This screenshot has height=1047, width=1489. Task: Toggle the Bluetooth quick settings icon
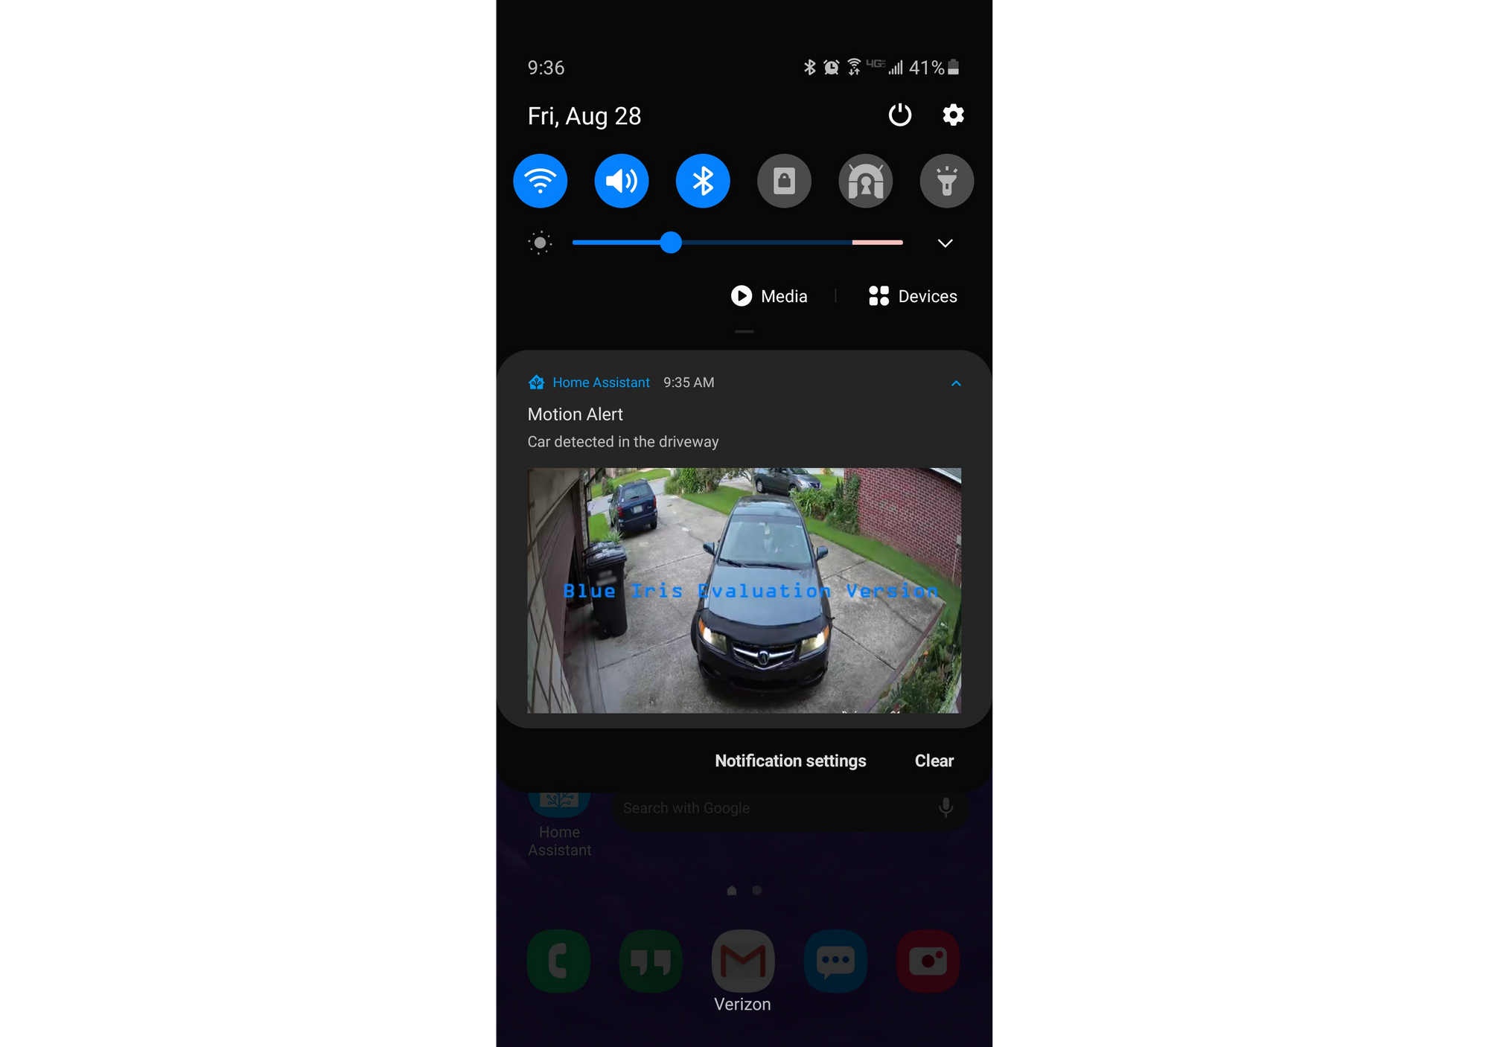(x=703, y=180)
